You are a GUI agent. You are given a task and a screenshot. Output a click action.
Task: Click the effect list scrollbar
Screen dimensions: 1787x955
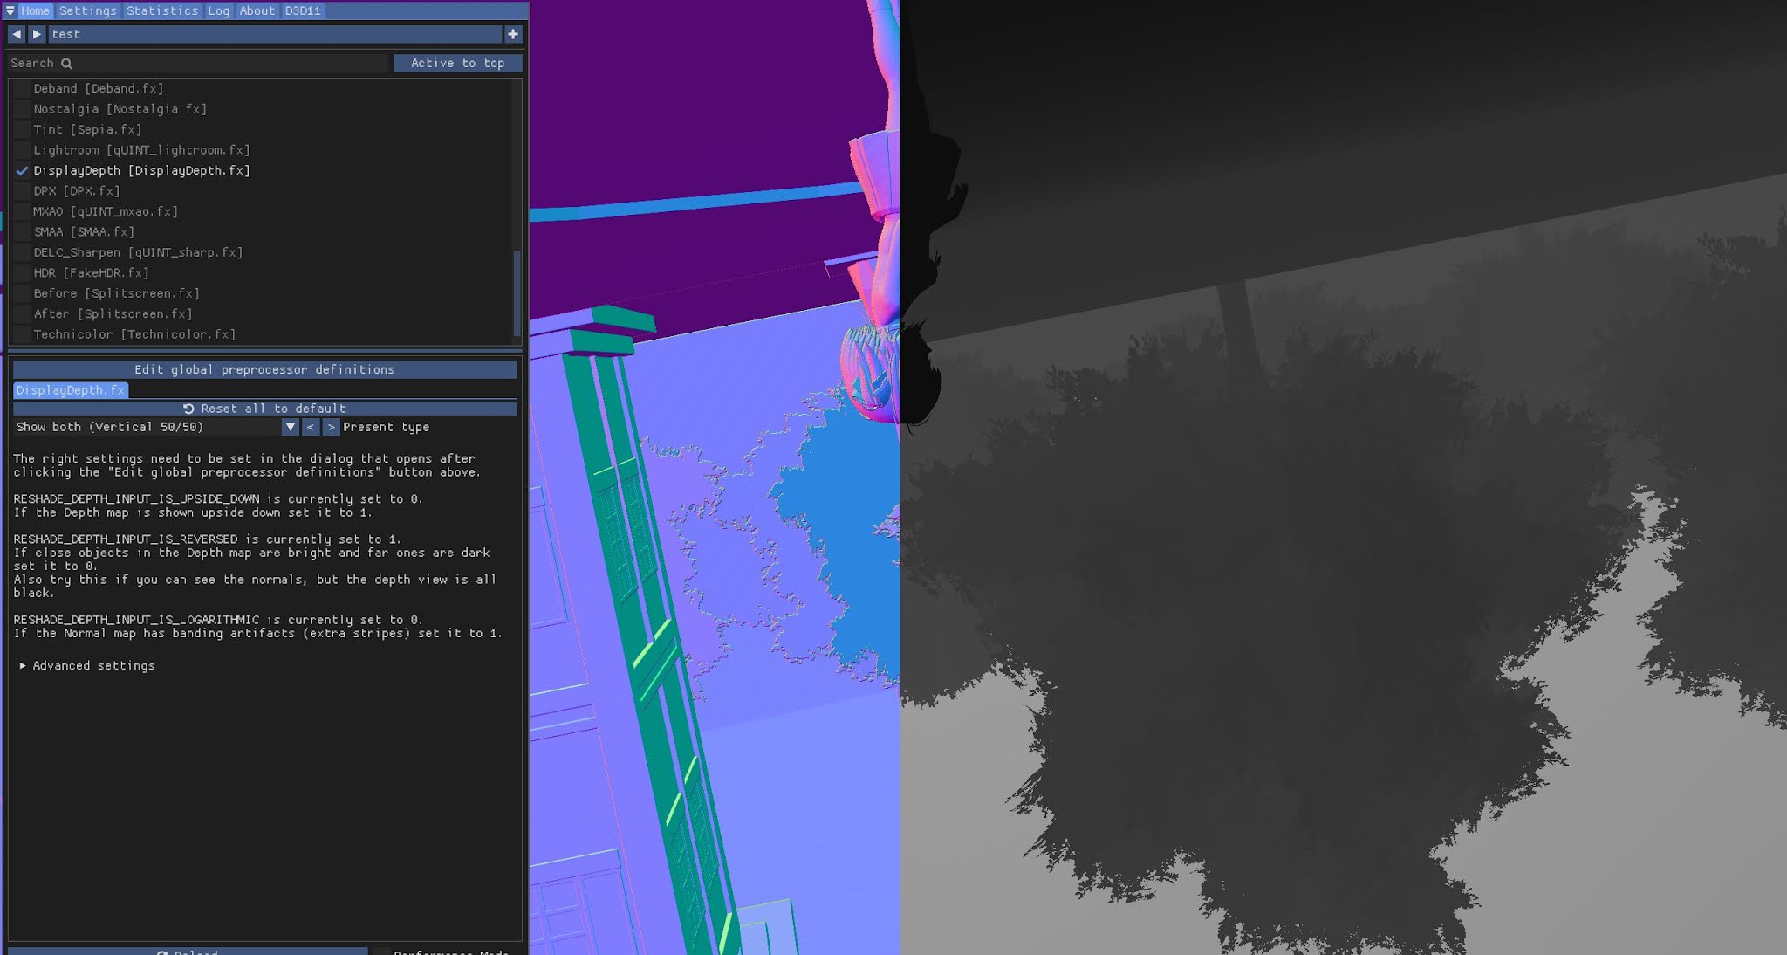tap(517, 292)
